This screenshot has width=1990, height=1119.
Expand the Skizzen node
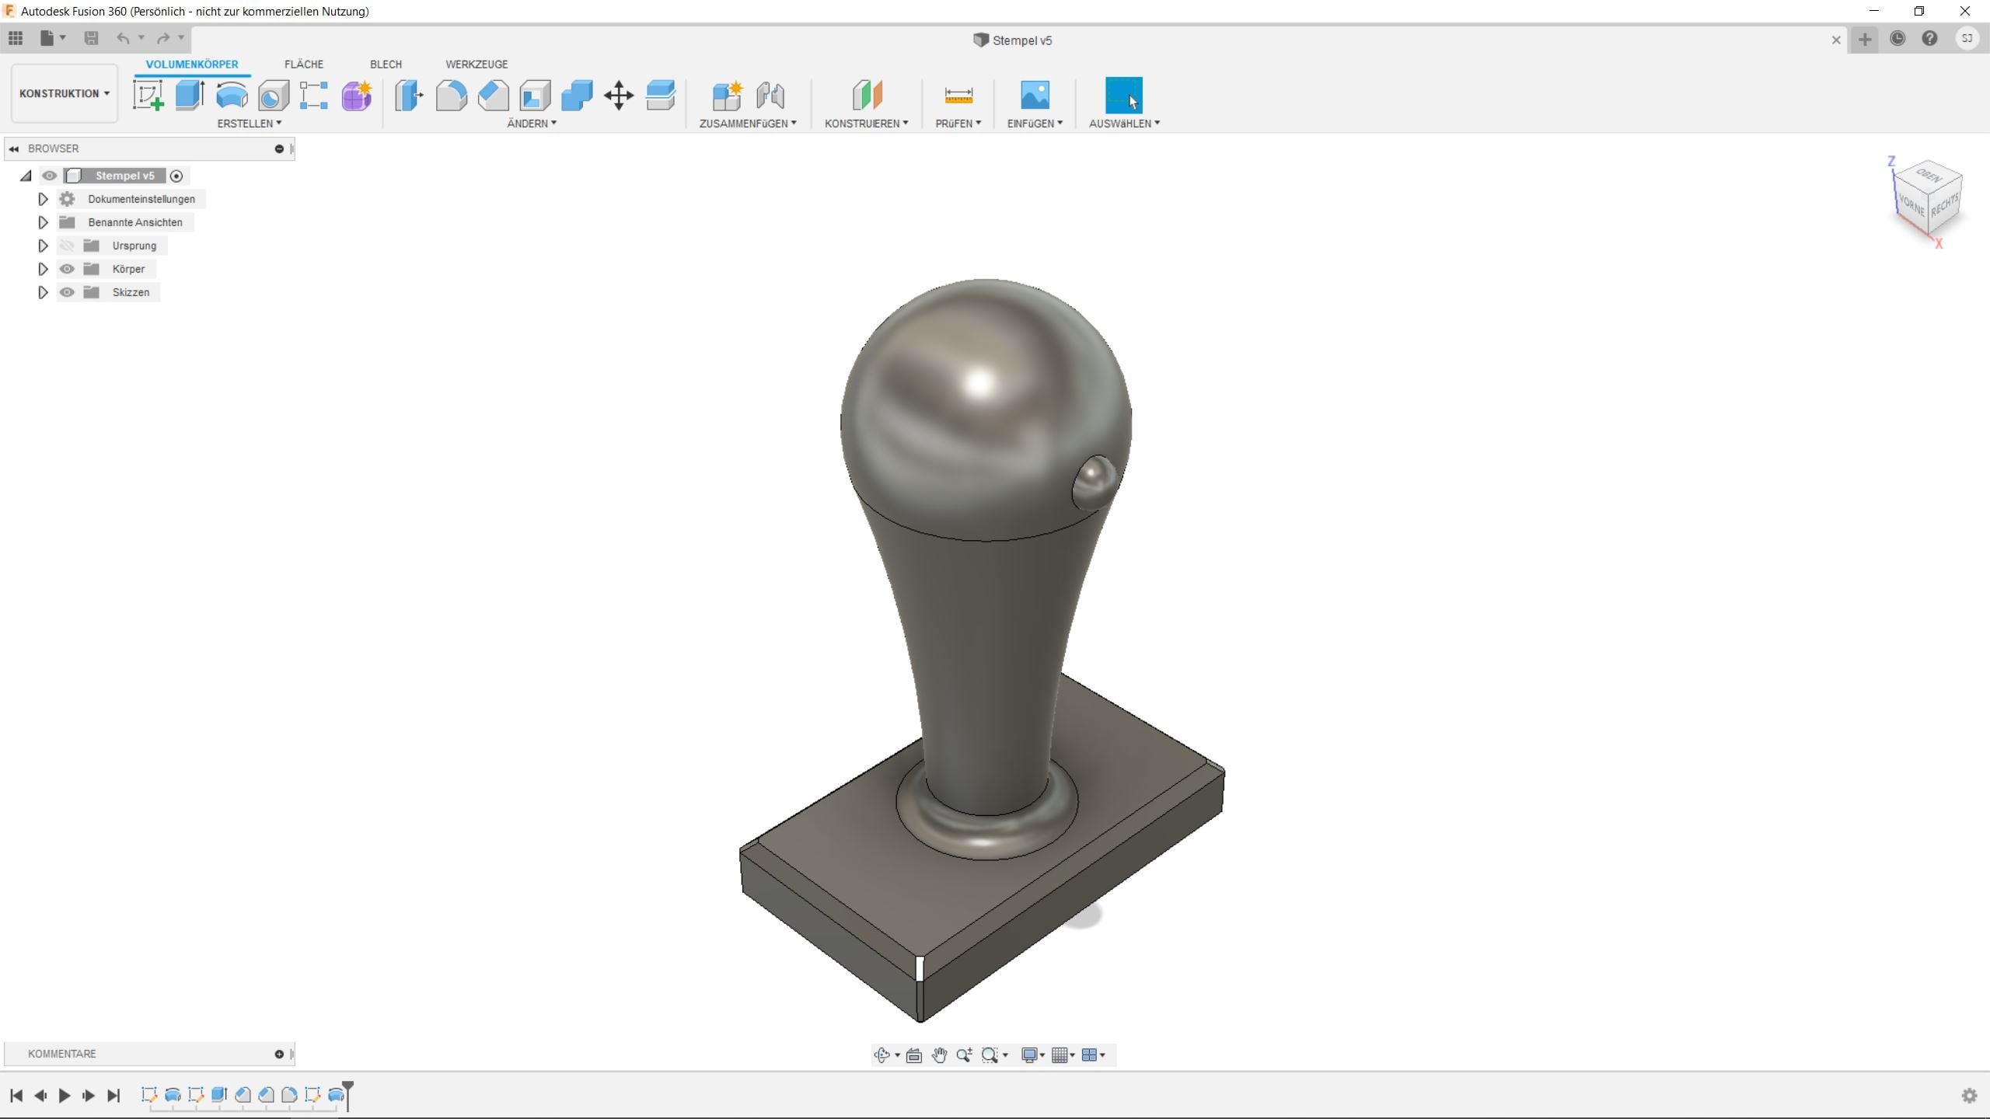pos(43,292)
